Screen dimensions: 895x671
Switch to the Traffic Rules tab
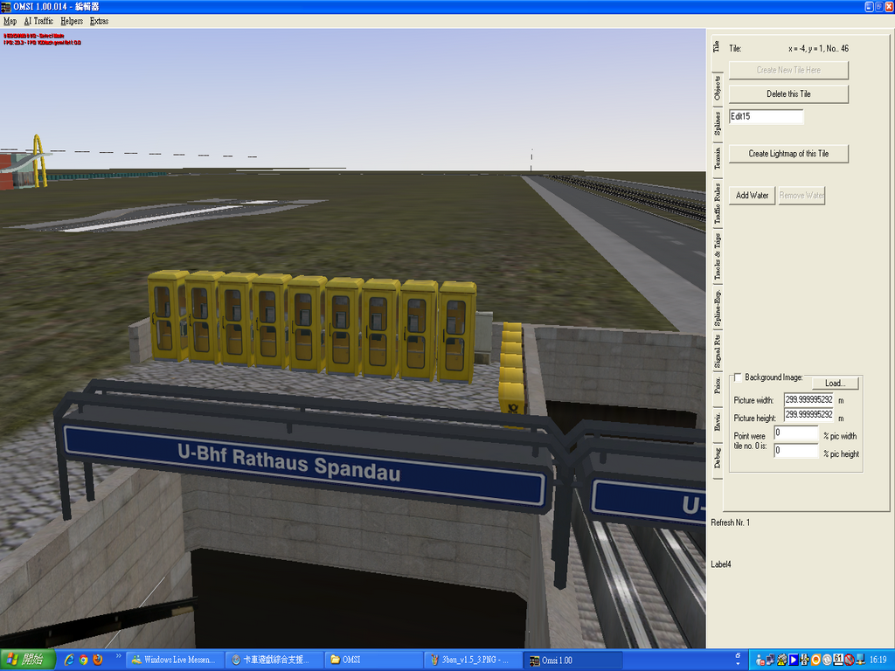(717, 204)
